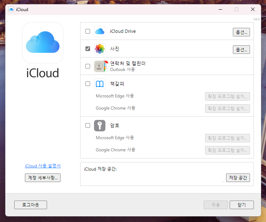
Task: Open 옵션 for 사진
Action: [x=241, y=50]
